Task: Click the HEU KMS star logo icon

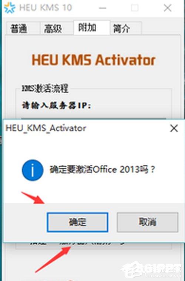Action: click(9, 7)
